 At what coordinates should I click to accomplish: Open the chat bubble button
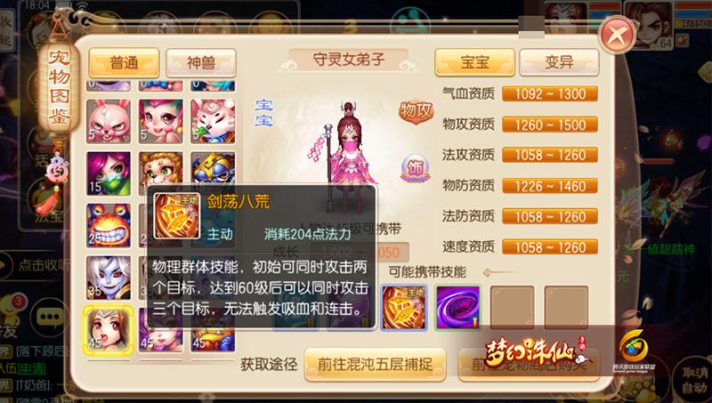tap(50, 317)
